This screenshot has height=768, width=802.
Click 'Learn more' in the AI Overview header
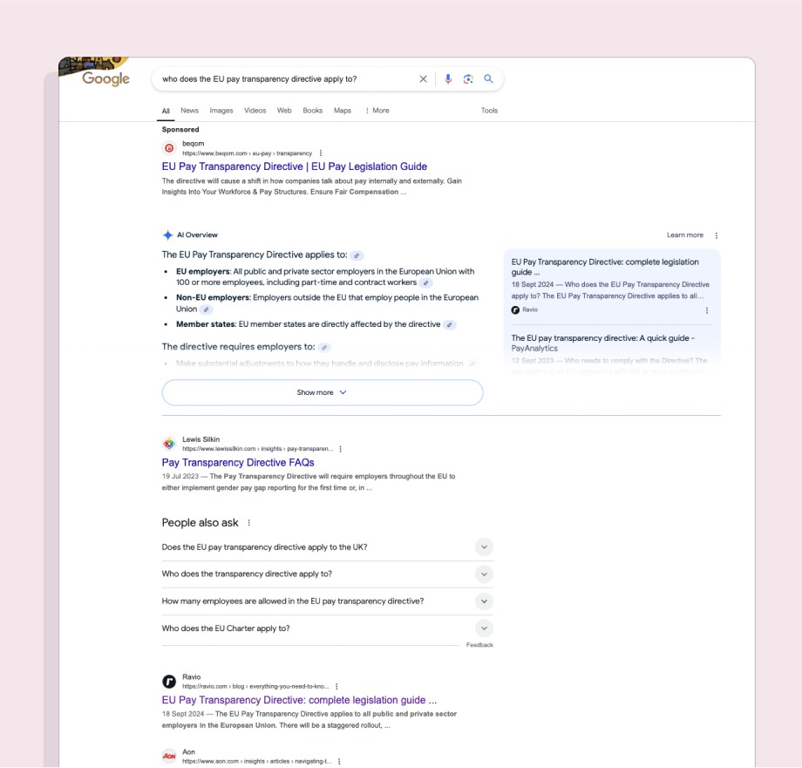tap(684, 234)
